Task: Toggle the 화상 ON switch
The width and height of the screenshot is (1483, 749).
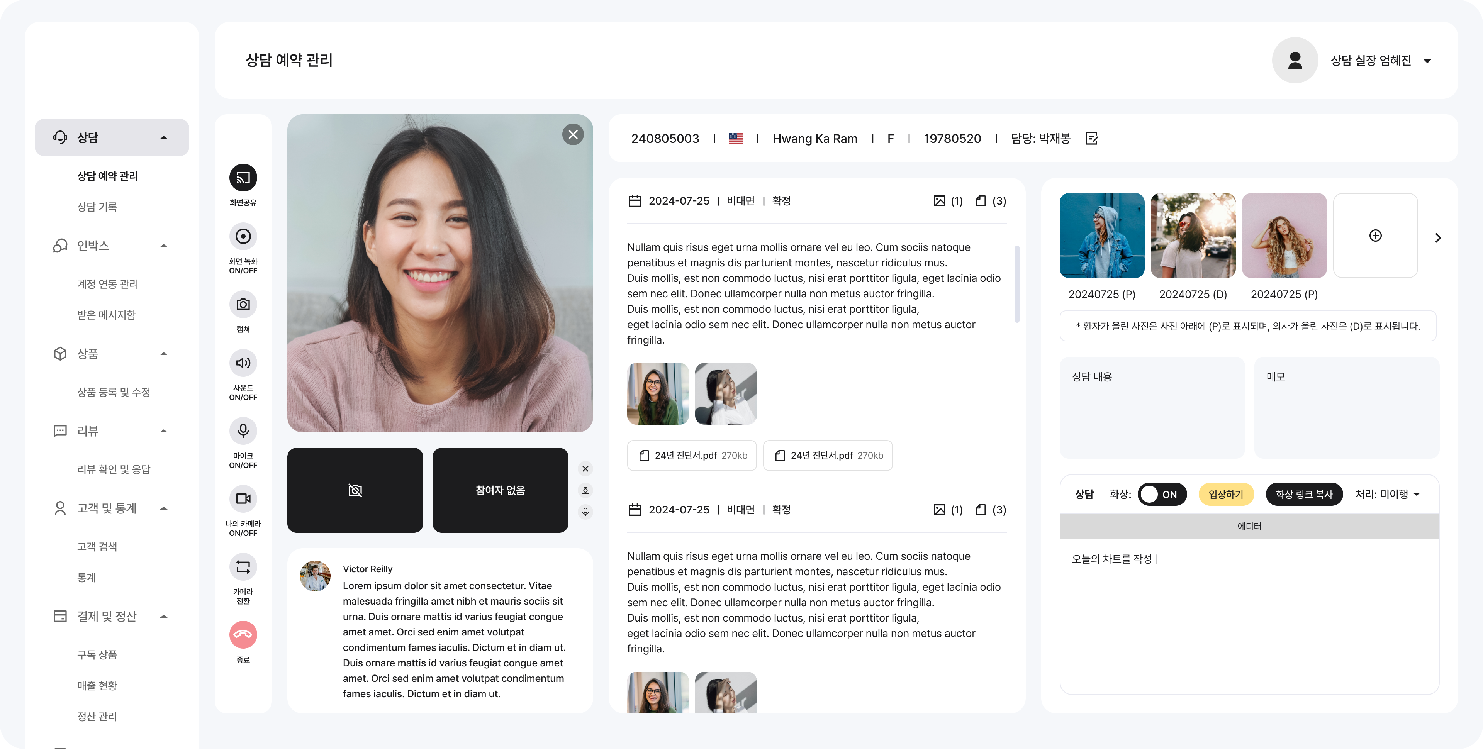Action: coord(1162,494)
